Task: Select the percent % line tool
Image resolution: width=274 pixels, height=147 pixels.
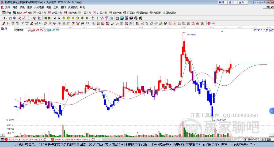Action: point(147,23)
